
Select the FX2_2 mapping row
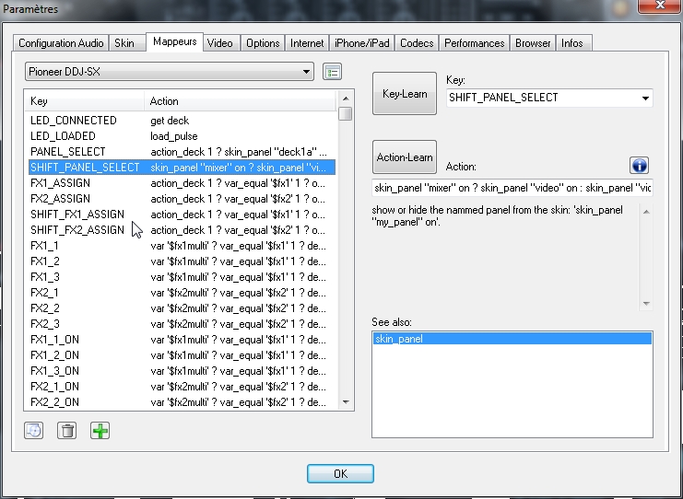[x=182, y=308]
